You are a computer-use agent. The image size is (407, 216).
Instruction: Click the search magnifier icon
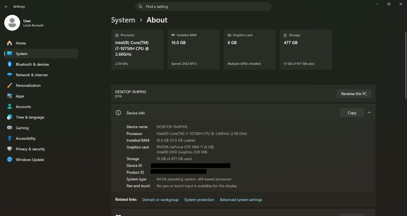(x=141, y=6)
